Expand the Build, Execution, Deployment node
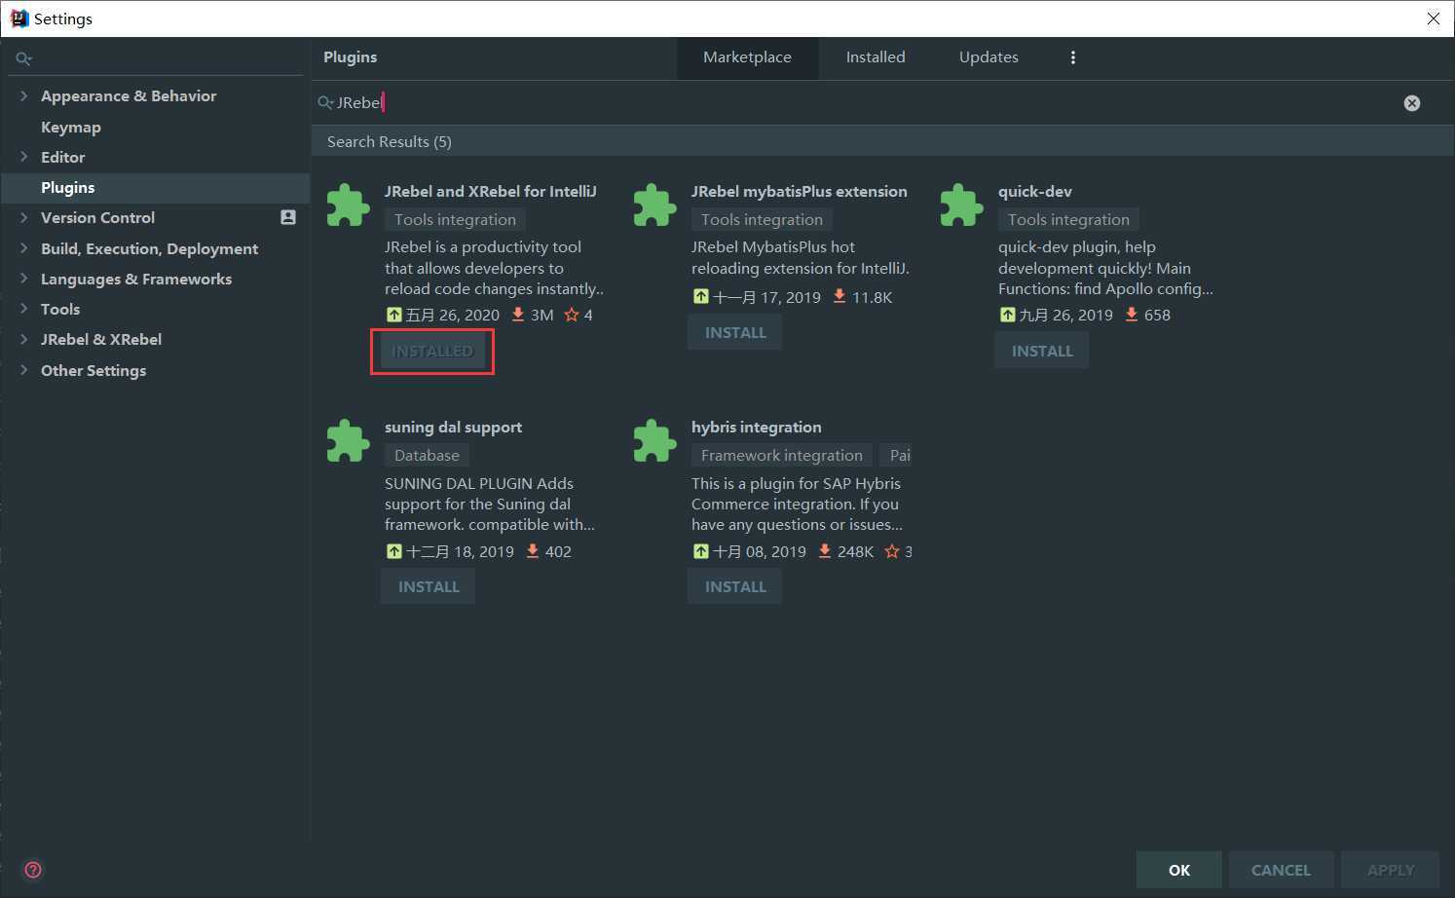Image resolution: width=1455 pixels, height=898 pixels. [x=24, y=248]
